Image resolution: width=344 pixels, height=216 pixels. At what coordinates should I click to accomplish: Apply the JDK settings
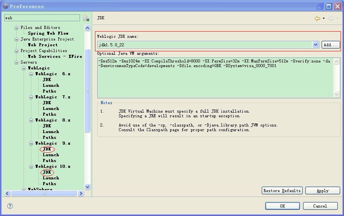pyautogui.click(x=323, y=191)
